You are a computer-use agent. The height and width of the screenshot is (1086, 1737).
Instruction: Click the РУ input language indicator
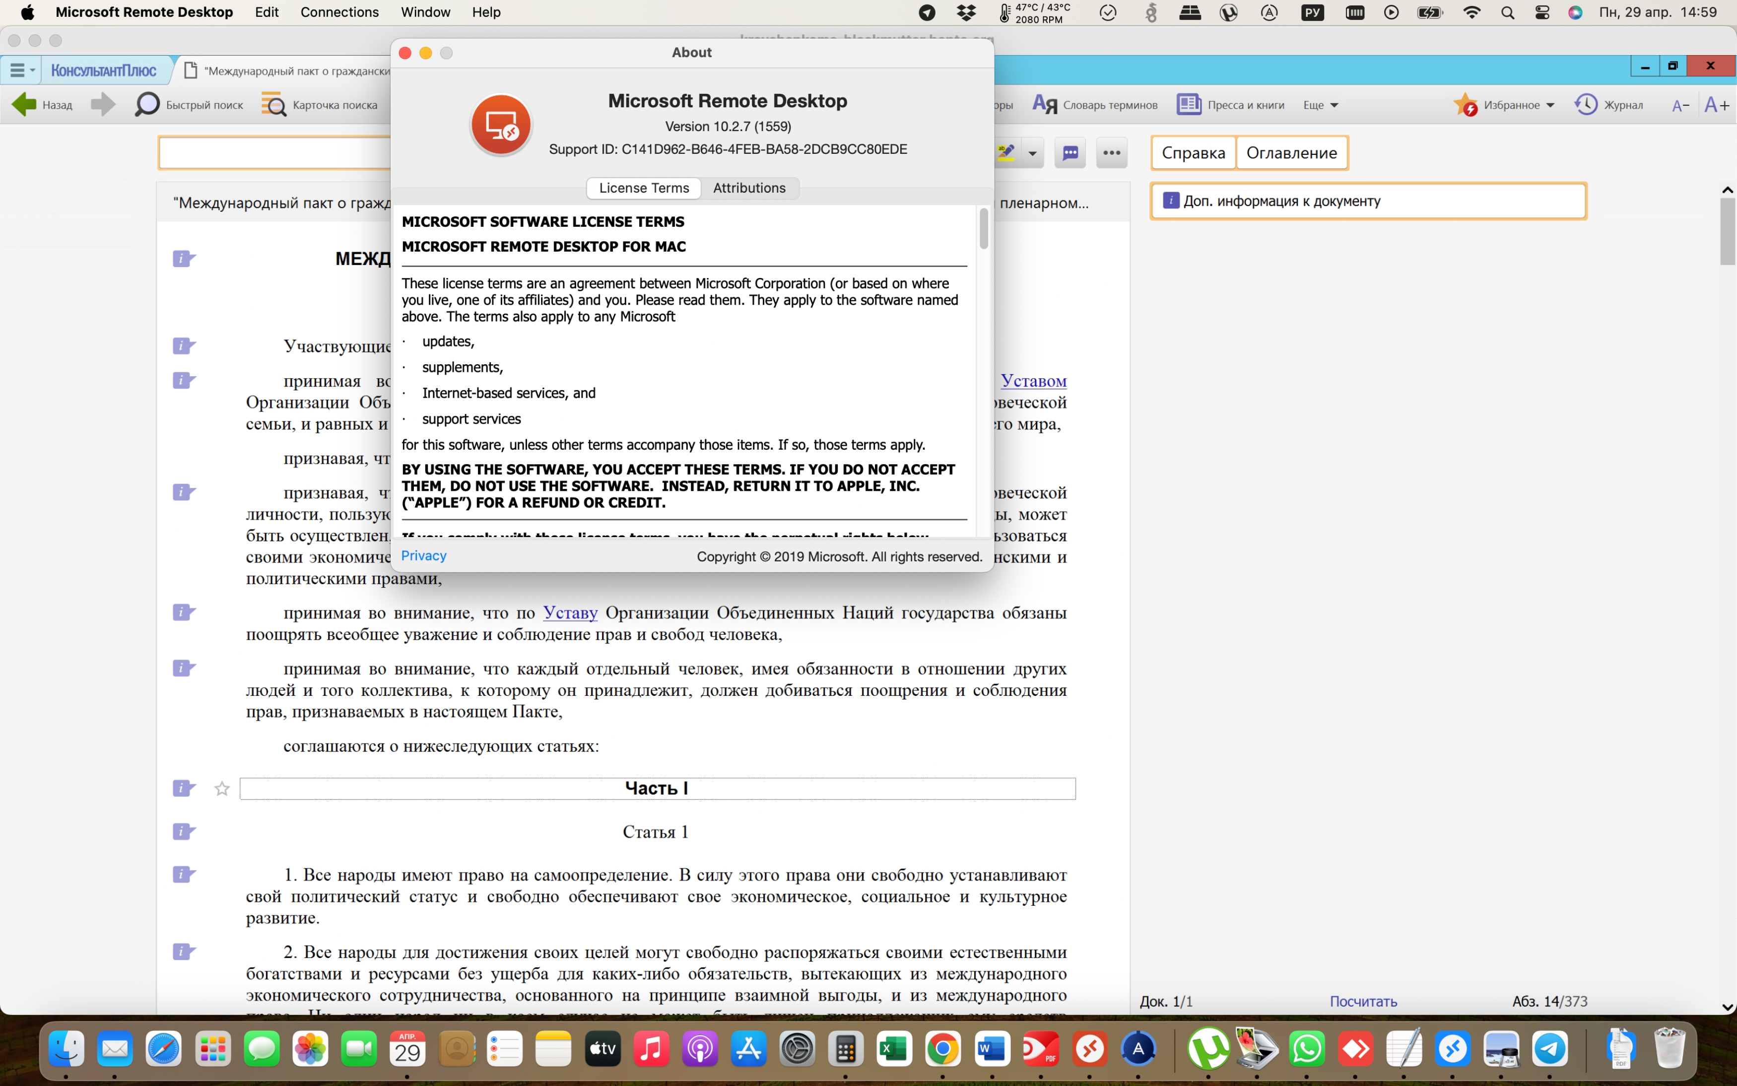pos(1313,12)
